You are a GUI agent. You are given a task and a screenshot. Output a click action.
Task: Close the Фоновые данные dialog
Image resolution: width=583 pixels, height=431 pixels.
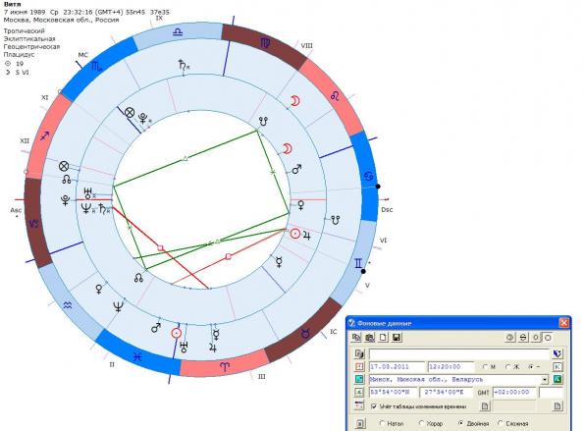pos(564,323)
